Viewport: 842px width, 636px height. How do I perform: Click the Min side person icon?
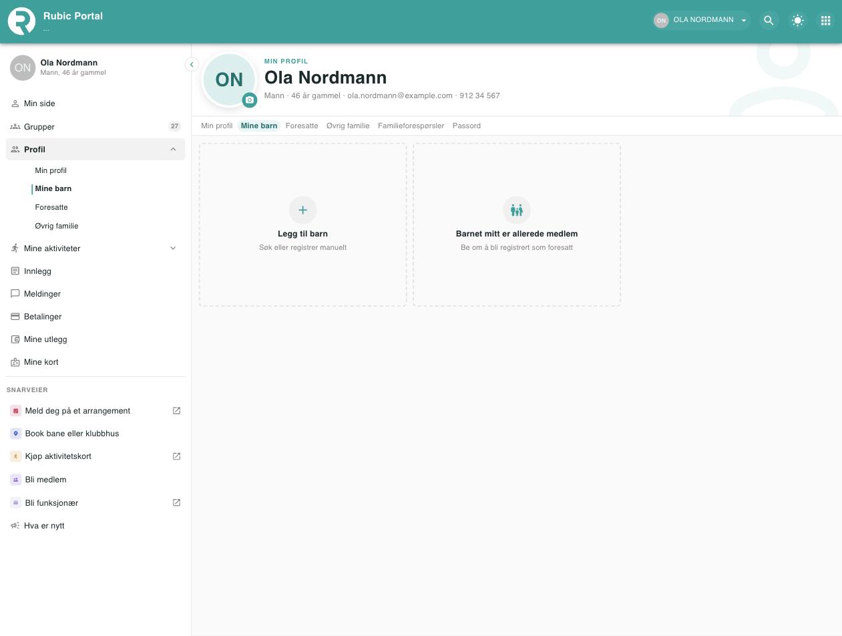pyautogui.click(x=15, y=104)
